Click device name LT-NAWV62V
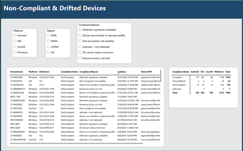Image resolution: width=243 pixels, height=151 pixels. 16,112
